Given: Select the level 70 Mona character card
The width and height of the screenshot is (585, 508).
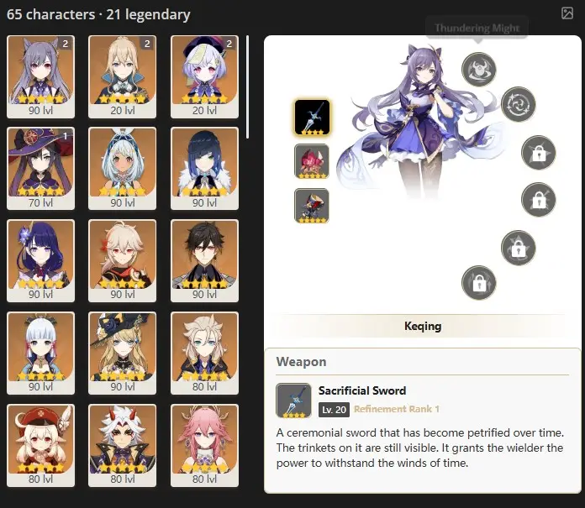Looking at the screenshot, I should point(40,169).
